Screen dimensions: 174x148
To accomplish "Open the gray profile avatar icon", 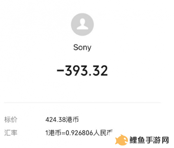I will (82, 24).
